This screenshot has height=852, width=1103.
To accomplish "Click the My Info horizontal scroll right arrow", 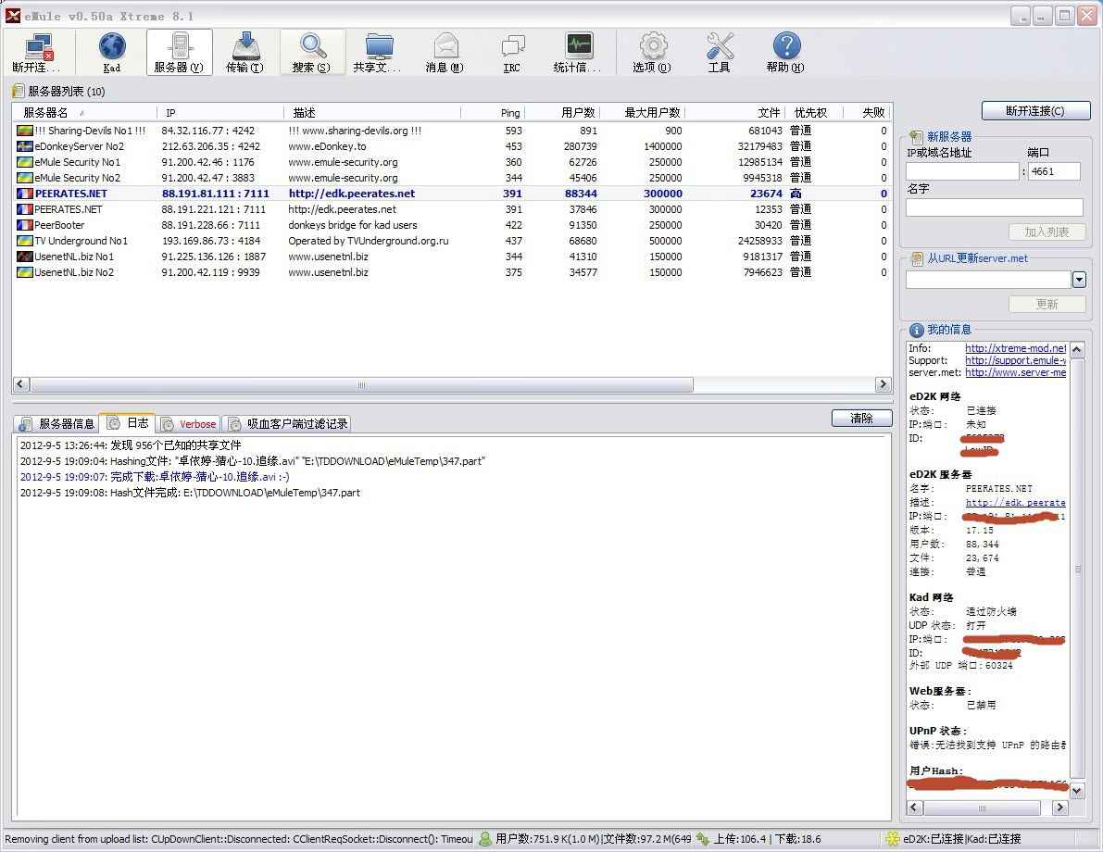I will point(1059,808).
